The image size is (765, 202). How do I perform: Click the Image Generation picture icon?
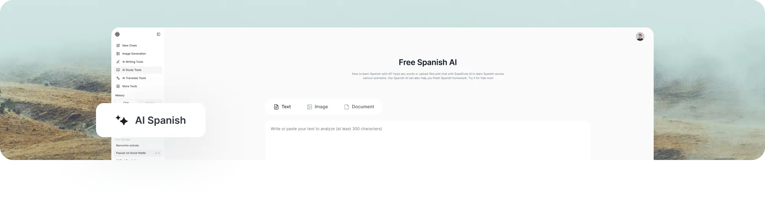click(x=118, y=54)
